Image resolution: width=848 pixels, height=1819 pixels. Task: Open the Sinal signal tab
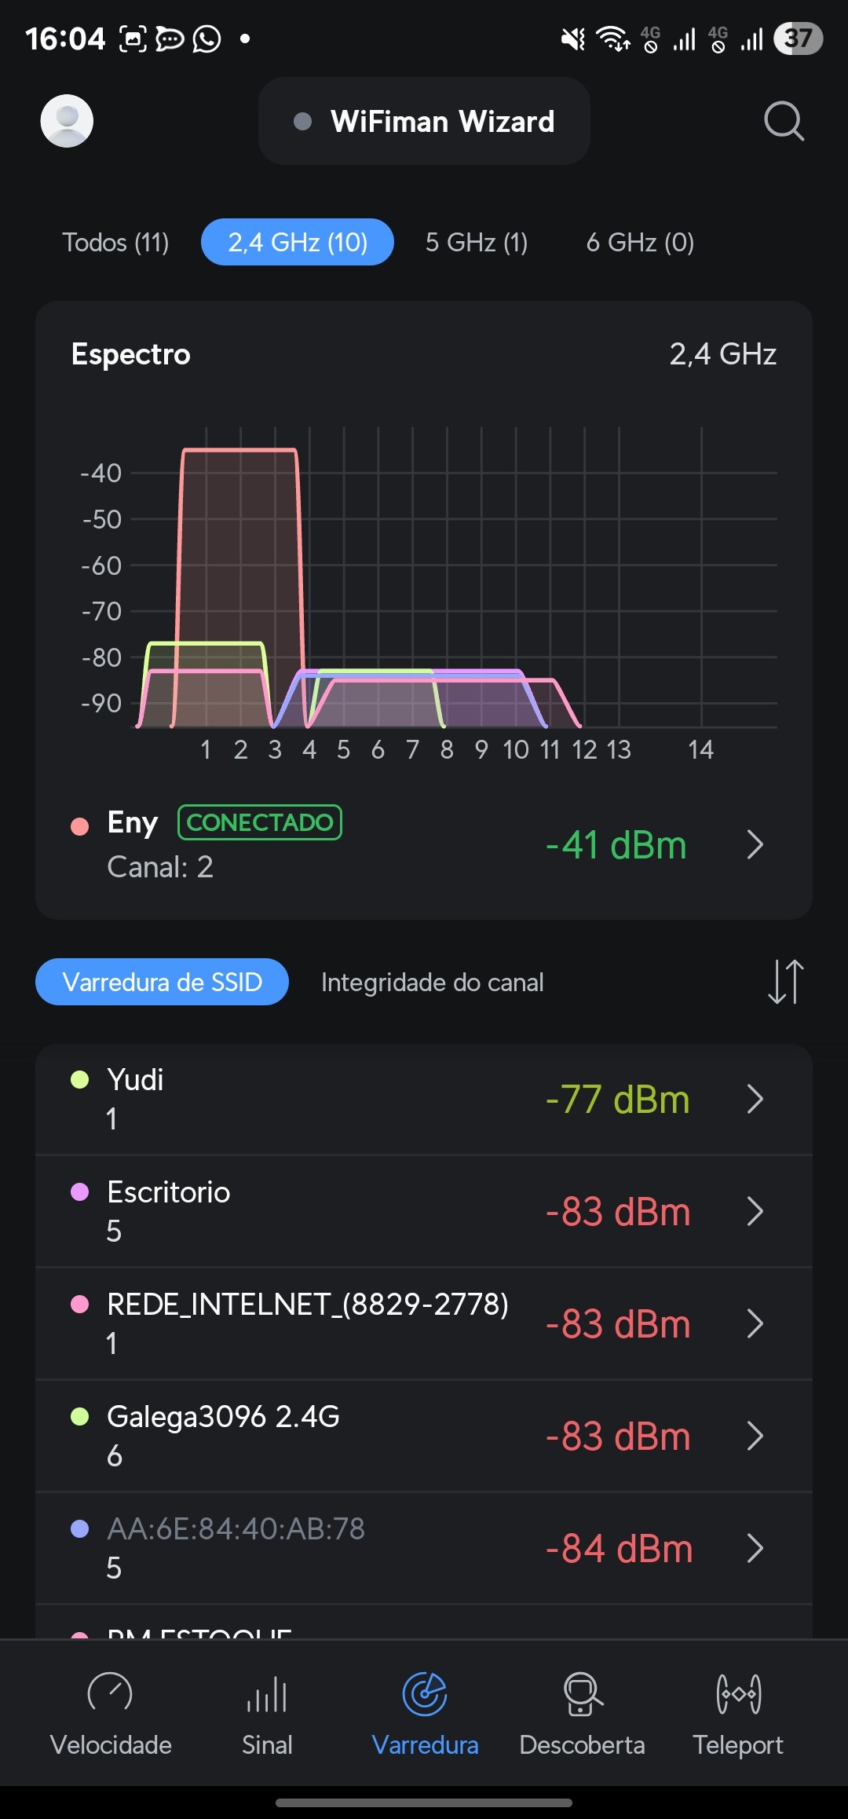(x=267, y=1712)
